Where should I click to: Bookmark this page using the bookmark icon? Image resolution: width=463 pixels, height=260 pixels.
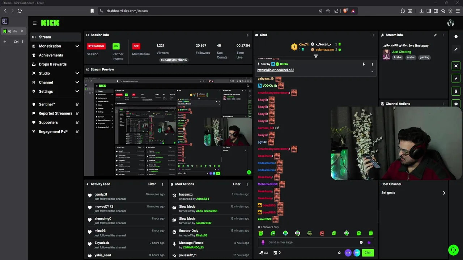point(92,11)
